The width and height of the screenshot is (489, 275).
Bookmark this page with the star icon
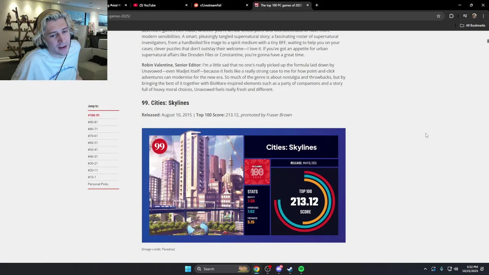point(439,16)
